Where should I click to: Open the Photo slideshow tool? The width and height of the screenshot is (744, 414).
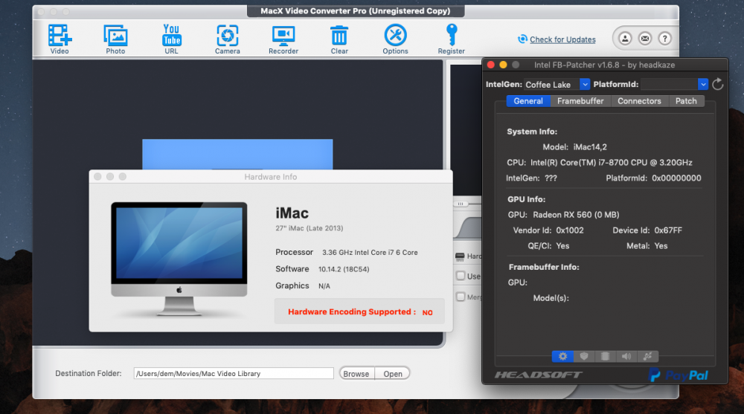pos(115,39)
